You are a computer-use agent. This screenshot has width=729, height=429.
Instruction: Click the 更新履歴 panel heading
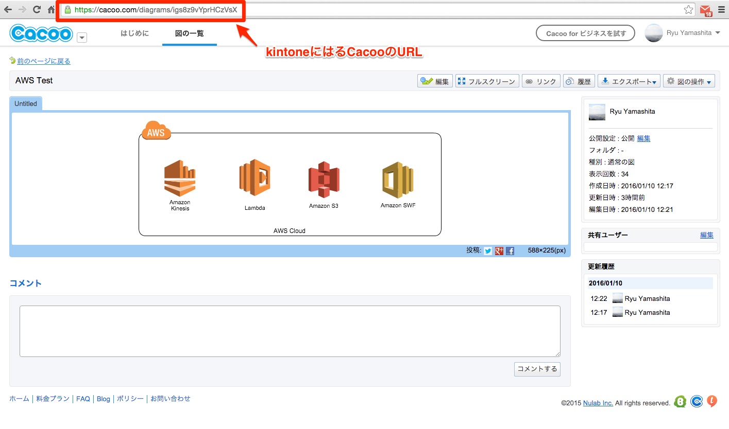pos(601,267)
